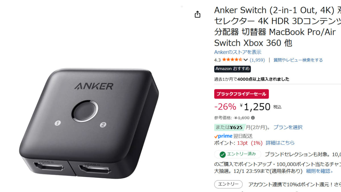
Task: Visit the Ankerのストアを表示 link
Action: click(238, 52)
